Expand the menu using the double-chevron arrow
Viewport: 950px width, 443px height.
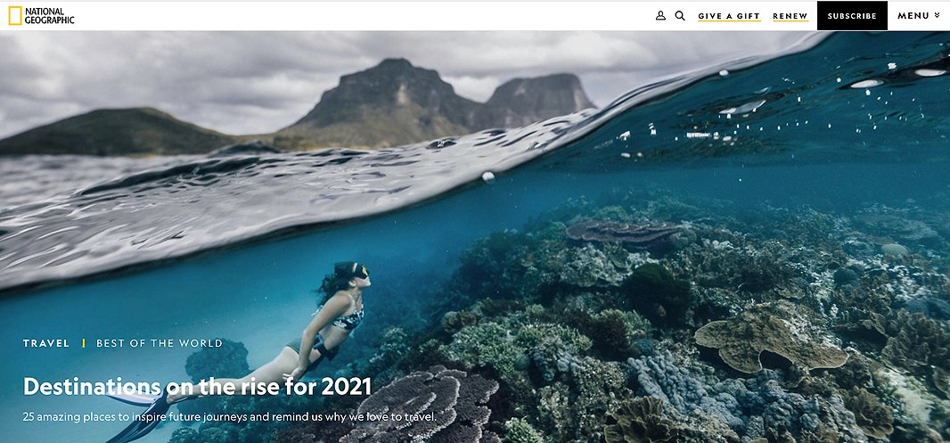click(x=938, y=16)
